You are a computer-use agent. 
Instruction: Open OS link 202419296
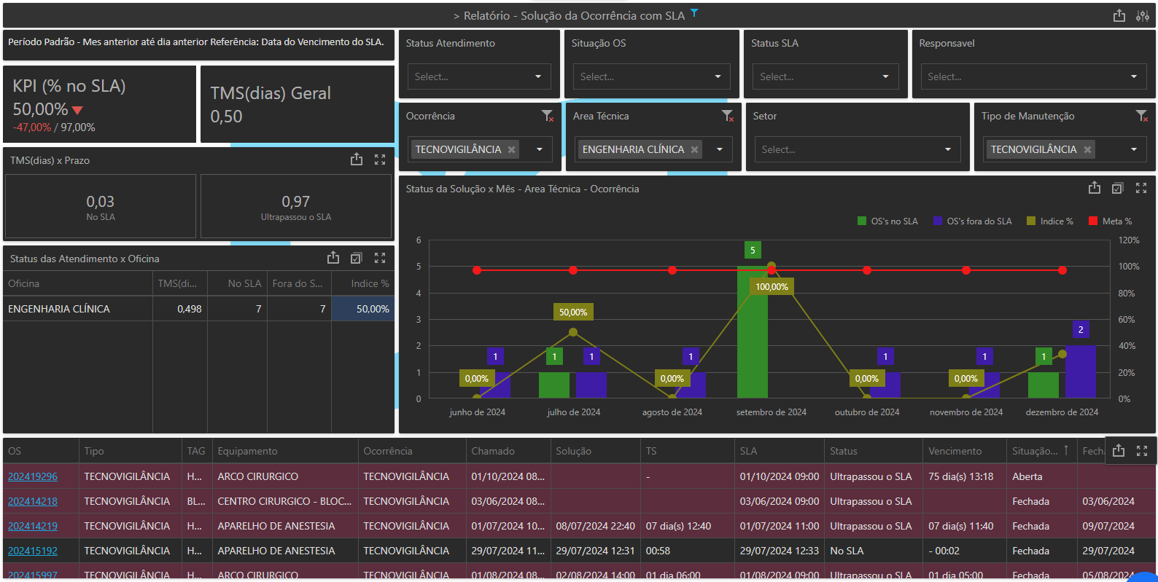coord(33,476)
